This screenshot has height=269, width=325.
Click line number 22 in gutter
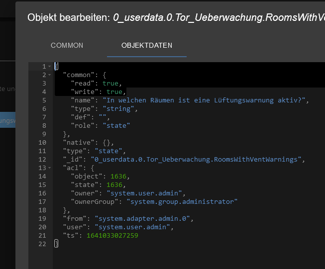42,244
